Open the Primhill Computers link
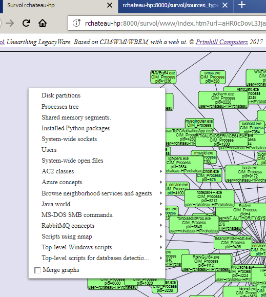 pyautogui.click(x=222, y=42)
